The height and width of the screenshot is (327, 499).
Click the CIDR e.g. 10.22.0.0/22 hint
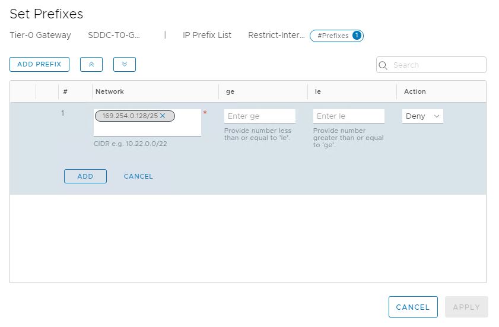[x=130, y=144]
